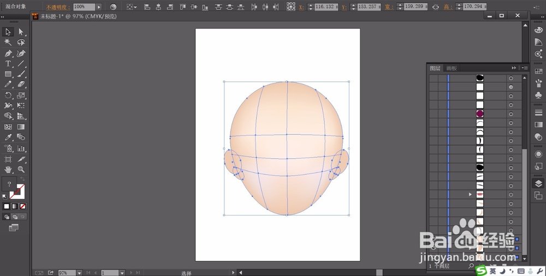Open the Layers panel dock icon
The image size is (546, 276).
538,183
